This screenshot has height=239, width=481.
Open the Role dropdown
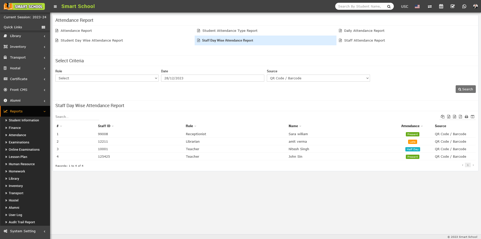107,78
